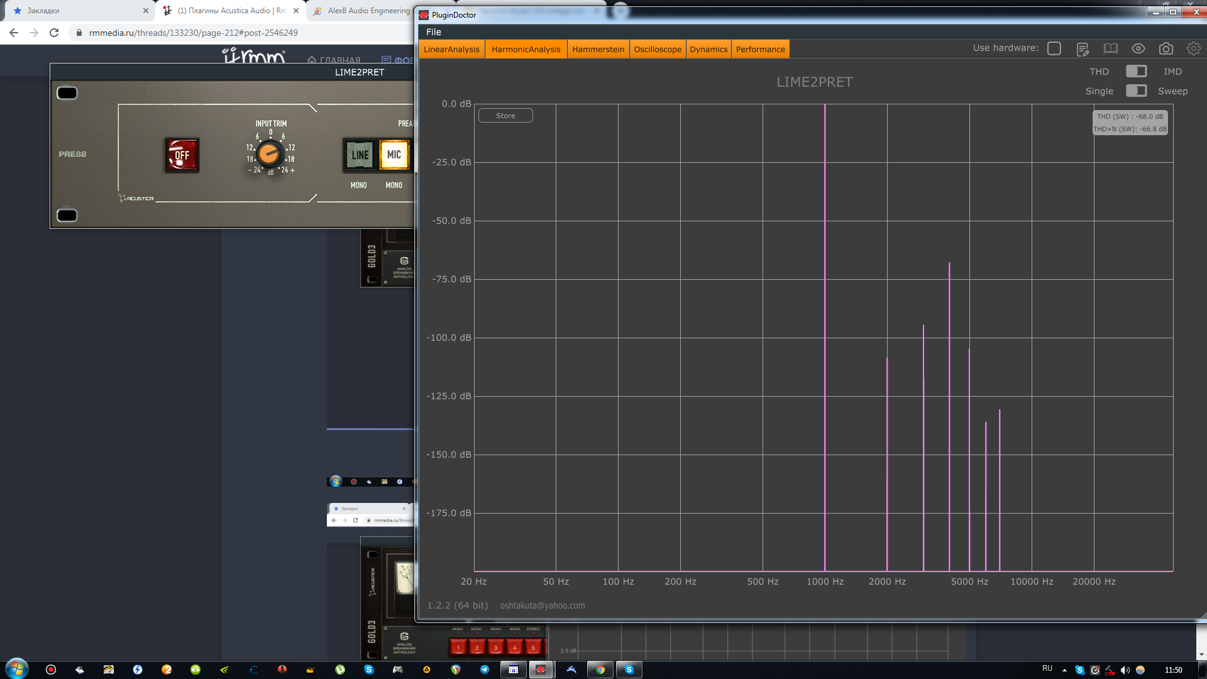The image size is (1207, 679).
Task: Open PluginDoctor settings gear
Action: click(1194, 48)
